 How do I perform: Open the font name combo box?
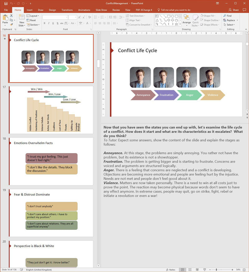(55, 17)
